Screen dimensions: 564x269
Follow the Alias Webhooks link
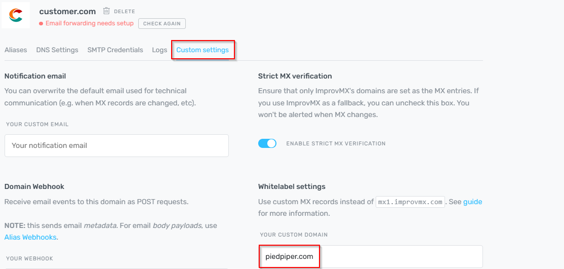pos(30,237)
